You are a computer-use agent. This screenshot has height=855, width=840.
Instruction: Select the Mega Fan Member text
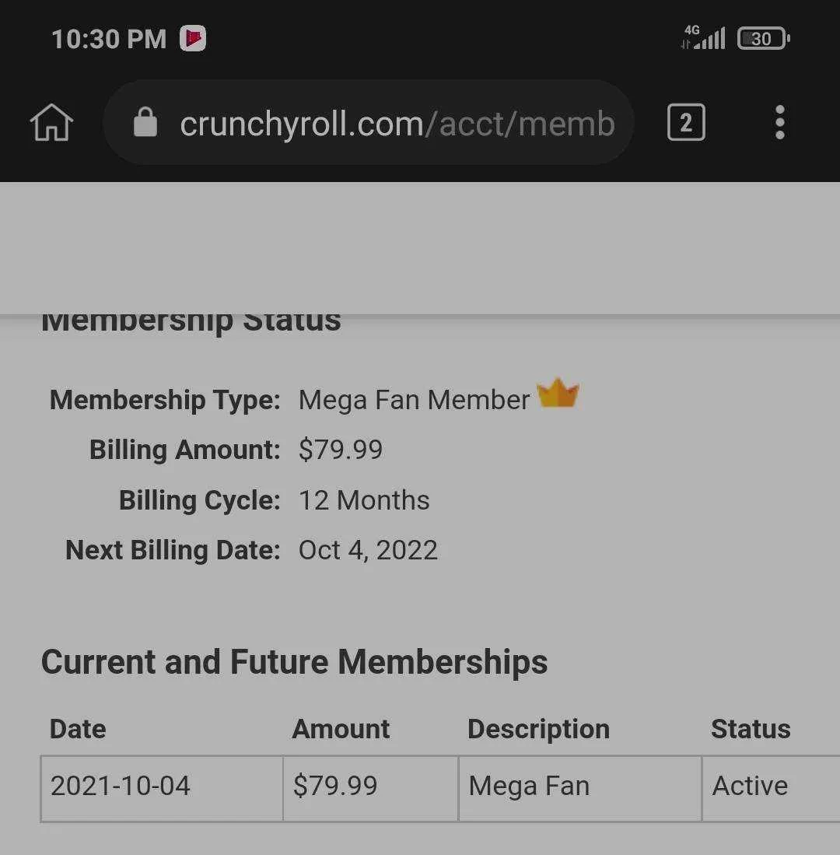[x=414, y=400]
